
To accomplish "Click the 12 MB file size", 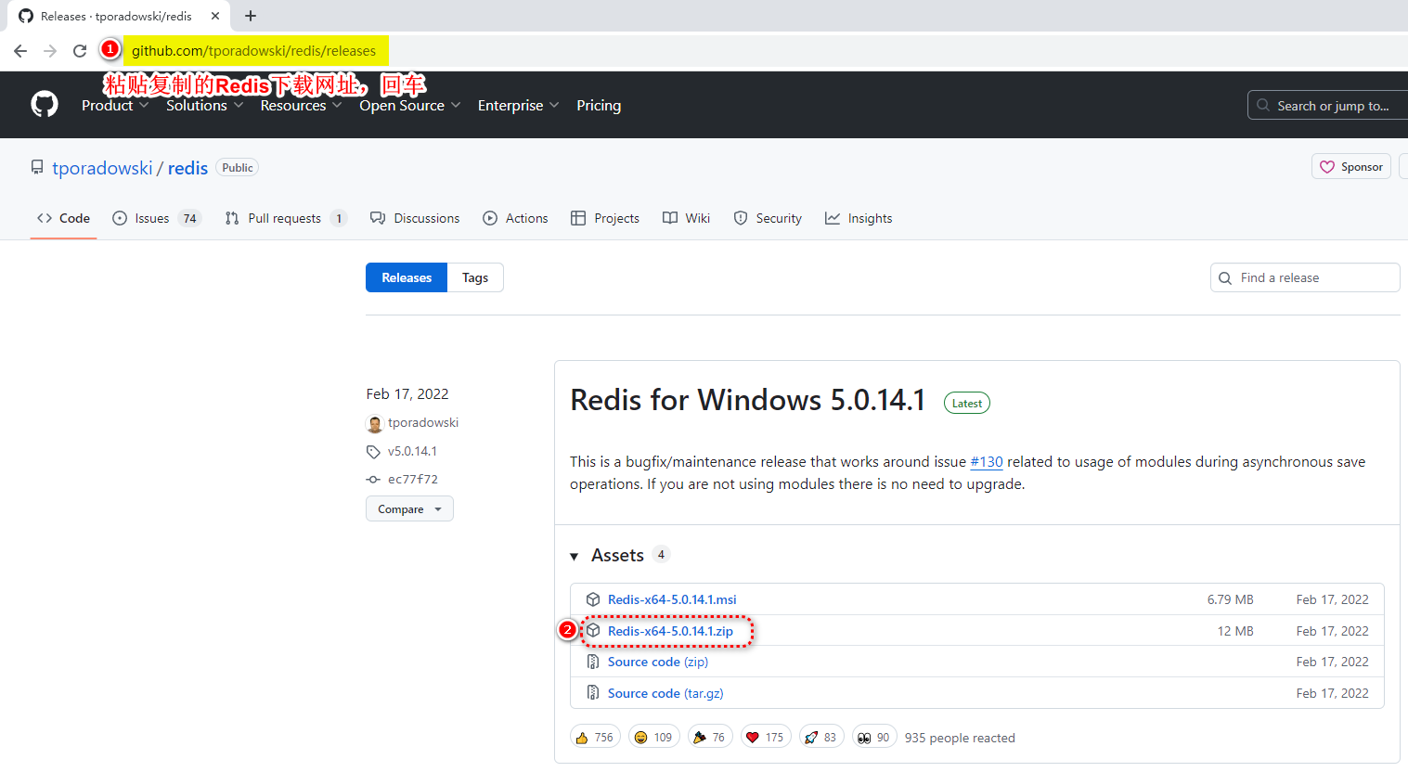I will [x=1235, y=631].
